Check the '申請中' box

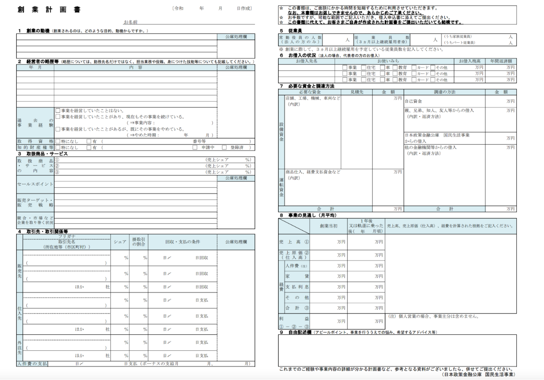(x=195, y=147)
